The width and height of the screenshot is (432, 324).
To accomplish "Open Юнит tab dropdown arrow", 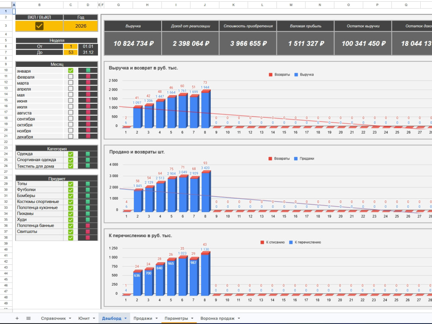I will coord(94,318).
